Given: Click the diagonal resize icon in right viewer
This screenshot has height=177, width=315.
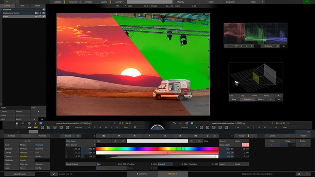Looking at the screenshot, I should coord(226,128).
